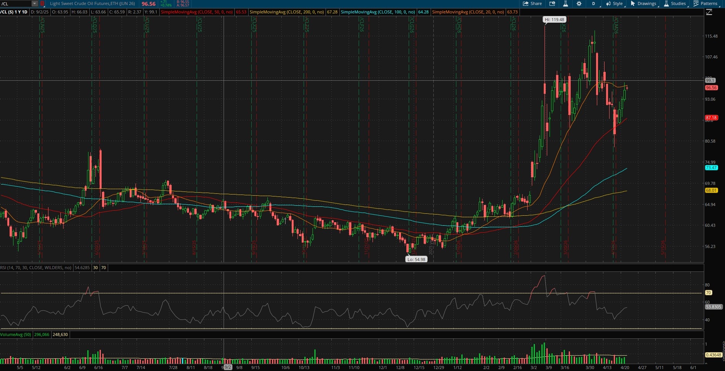Viewport: 725px width, 371px height.
Task: Click the 68.01 yellow moving average label
Action: 711,190
